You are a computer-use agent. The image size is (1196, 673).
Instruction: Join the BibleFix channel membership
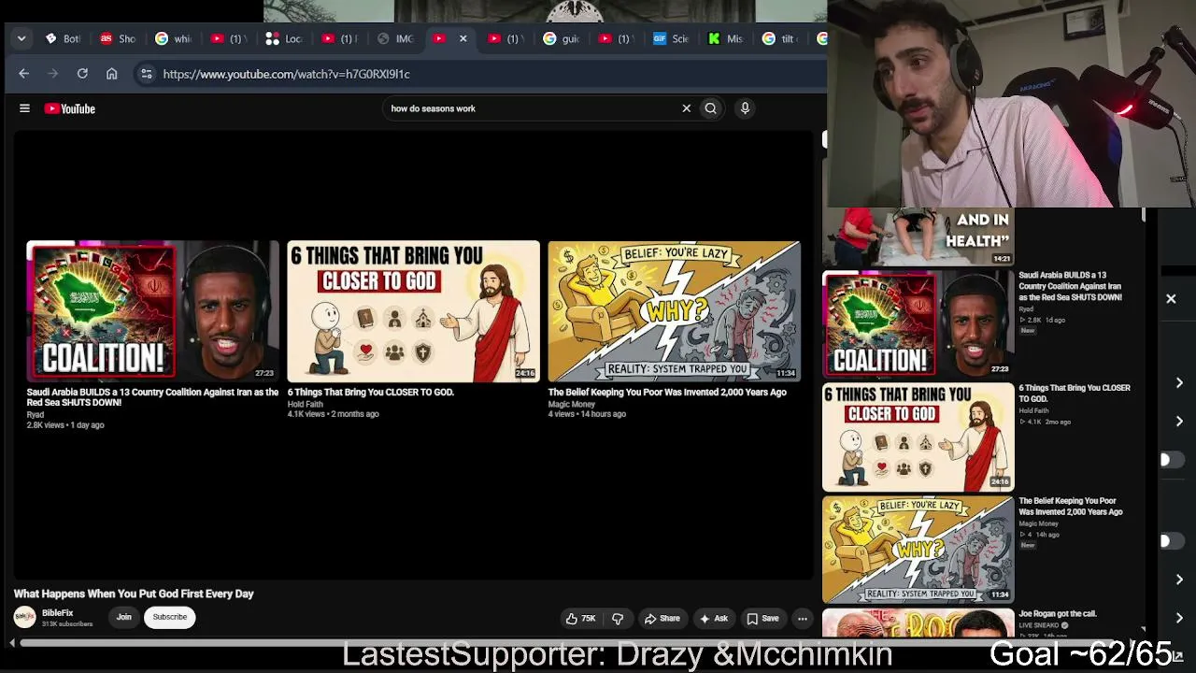pos(123,617)
